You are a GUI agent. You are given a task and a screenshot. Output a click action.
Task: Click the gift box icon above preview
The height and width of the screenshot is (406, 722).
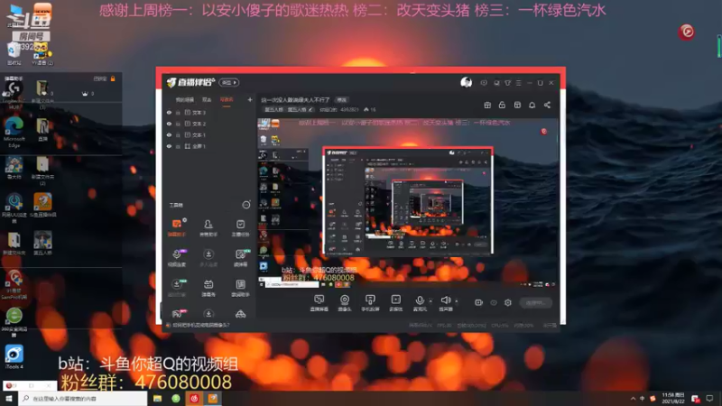487,105
